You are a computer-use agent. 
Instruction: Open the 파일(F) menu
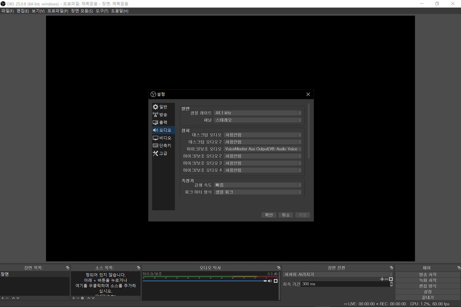tap(7, 11)
